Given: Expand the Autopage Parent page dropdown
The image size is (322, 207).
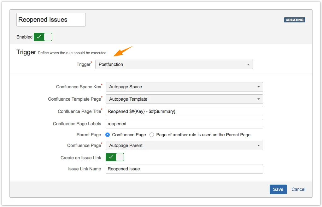Looking at the screenshot, I should [x=184, y=145].
